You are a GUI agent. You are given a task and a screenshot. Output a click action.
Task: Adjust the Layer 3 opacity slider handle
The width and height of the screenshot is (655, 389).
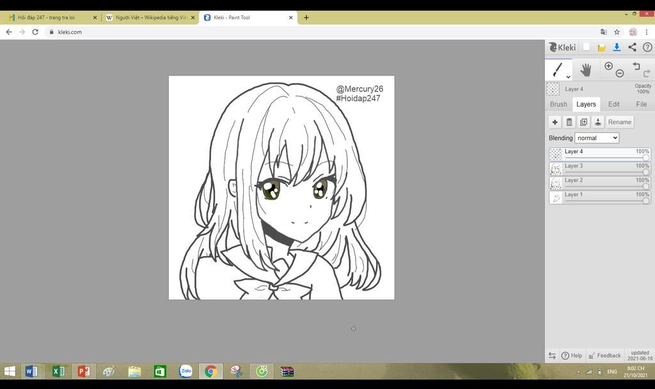(646, 172)
